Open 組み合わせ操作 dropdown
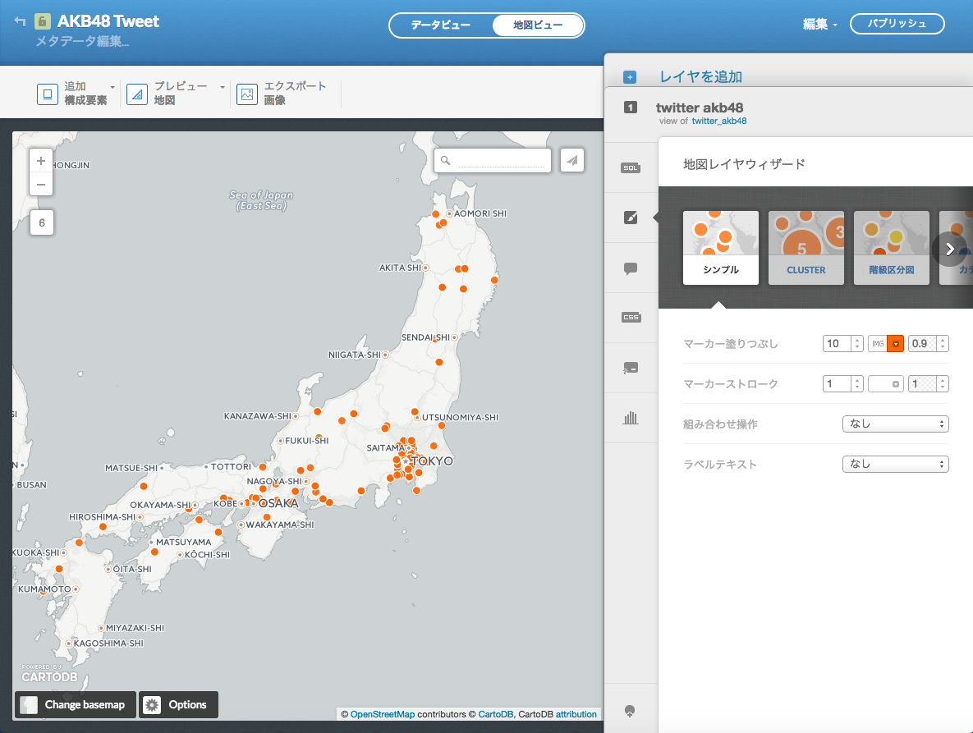The image size is (973, 733). pos(896,424)
